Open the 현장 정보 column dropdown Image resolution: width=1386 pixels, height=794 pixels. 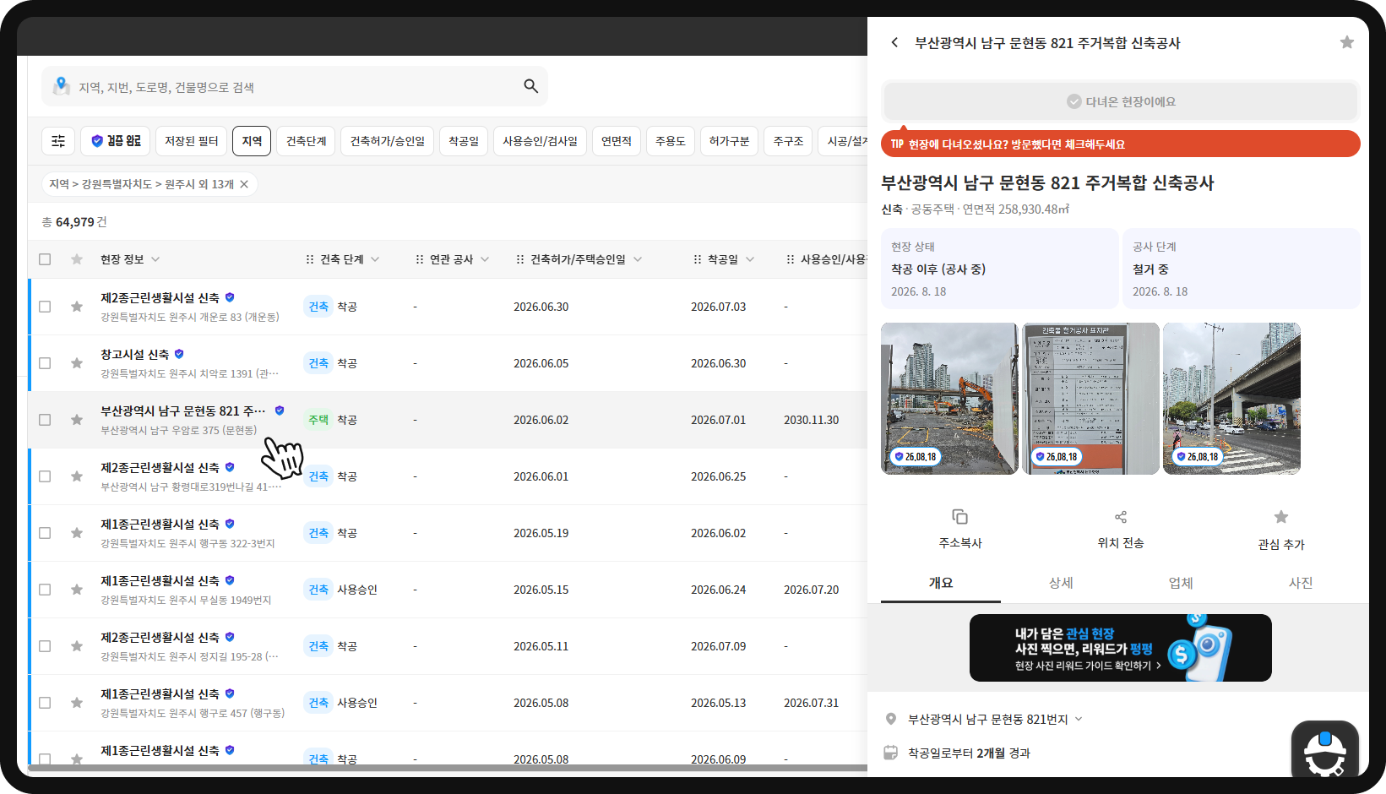155,259
